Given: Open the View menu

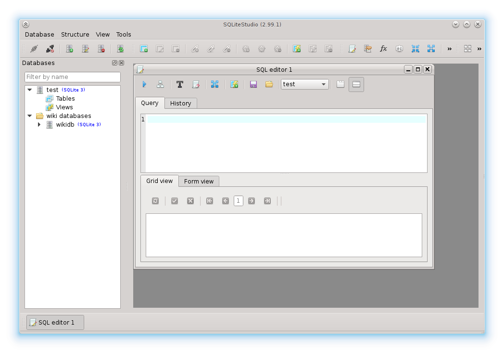Looking at the screenshot, I should tap(102, 34).
